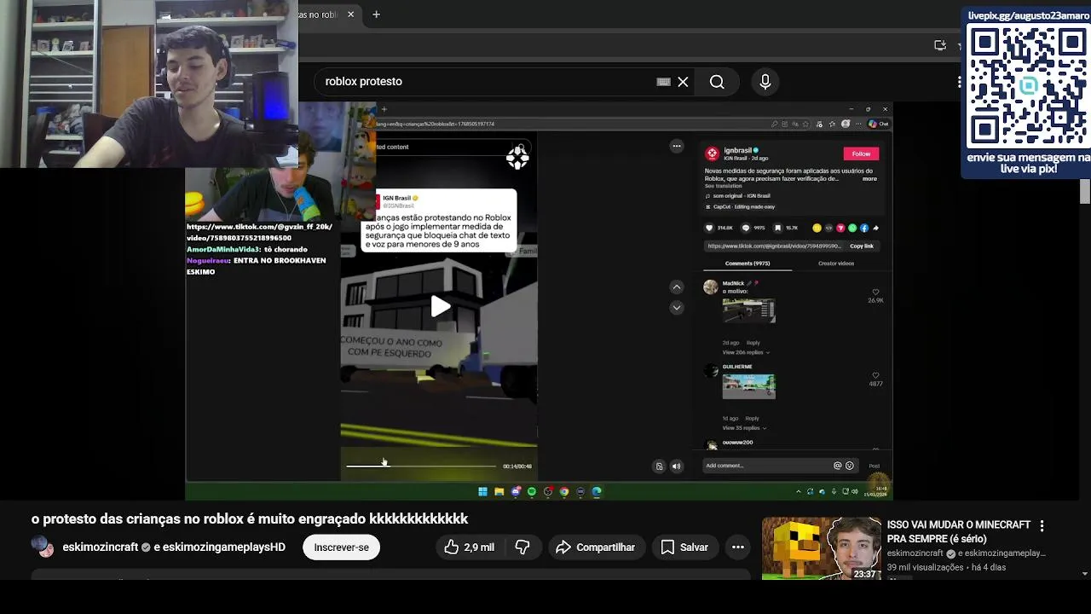Click the TikTok video progress bar
The width and height of the screenshot is (1091, 614).
(x=421, y=466)
